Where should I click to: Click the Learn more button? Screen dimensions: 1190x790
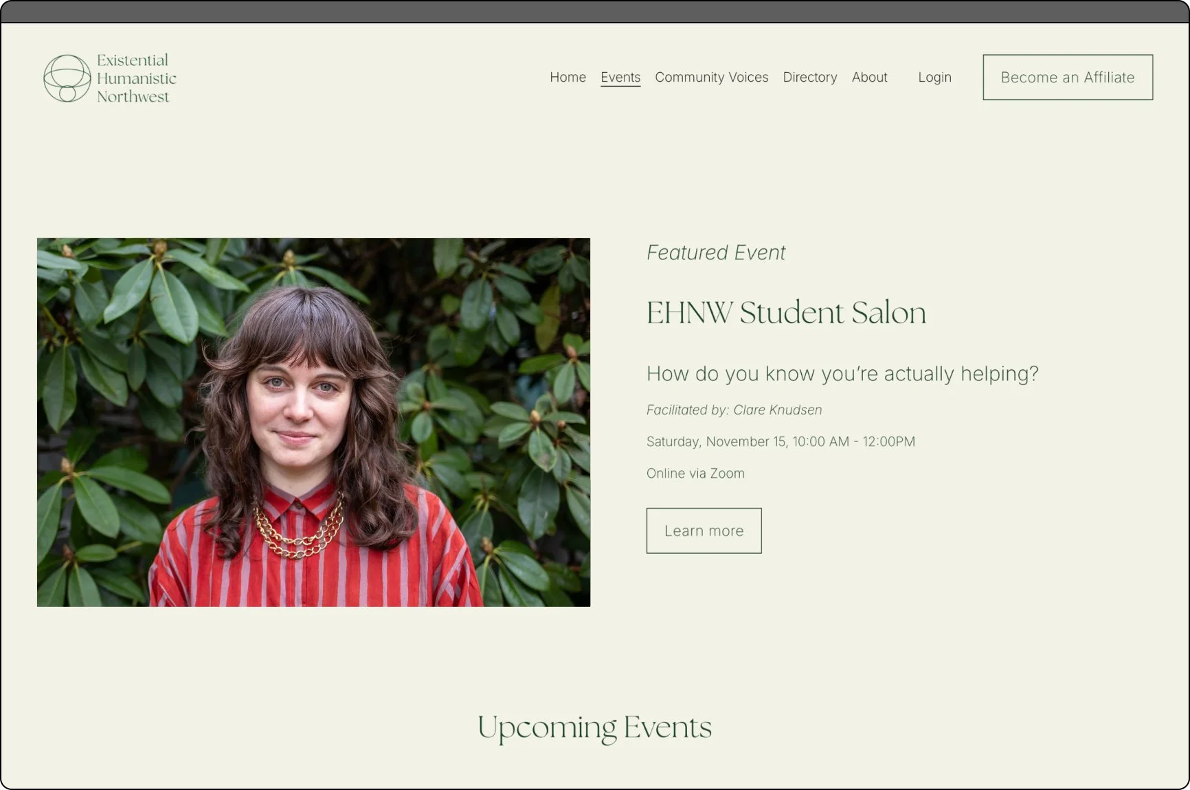pyautogui.click(x=704, y=531)
